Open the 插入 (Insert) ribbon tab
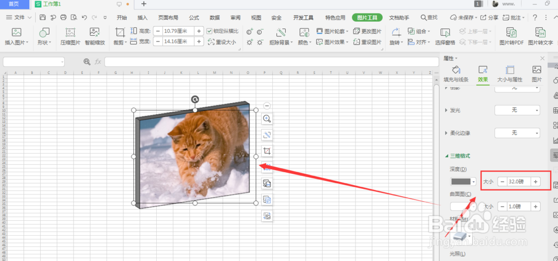The image size is (558, 261). point(142,17)
